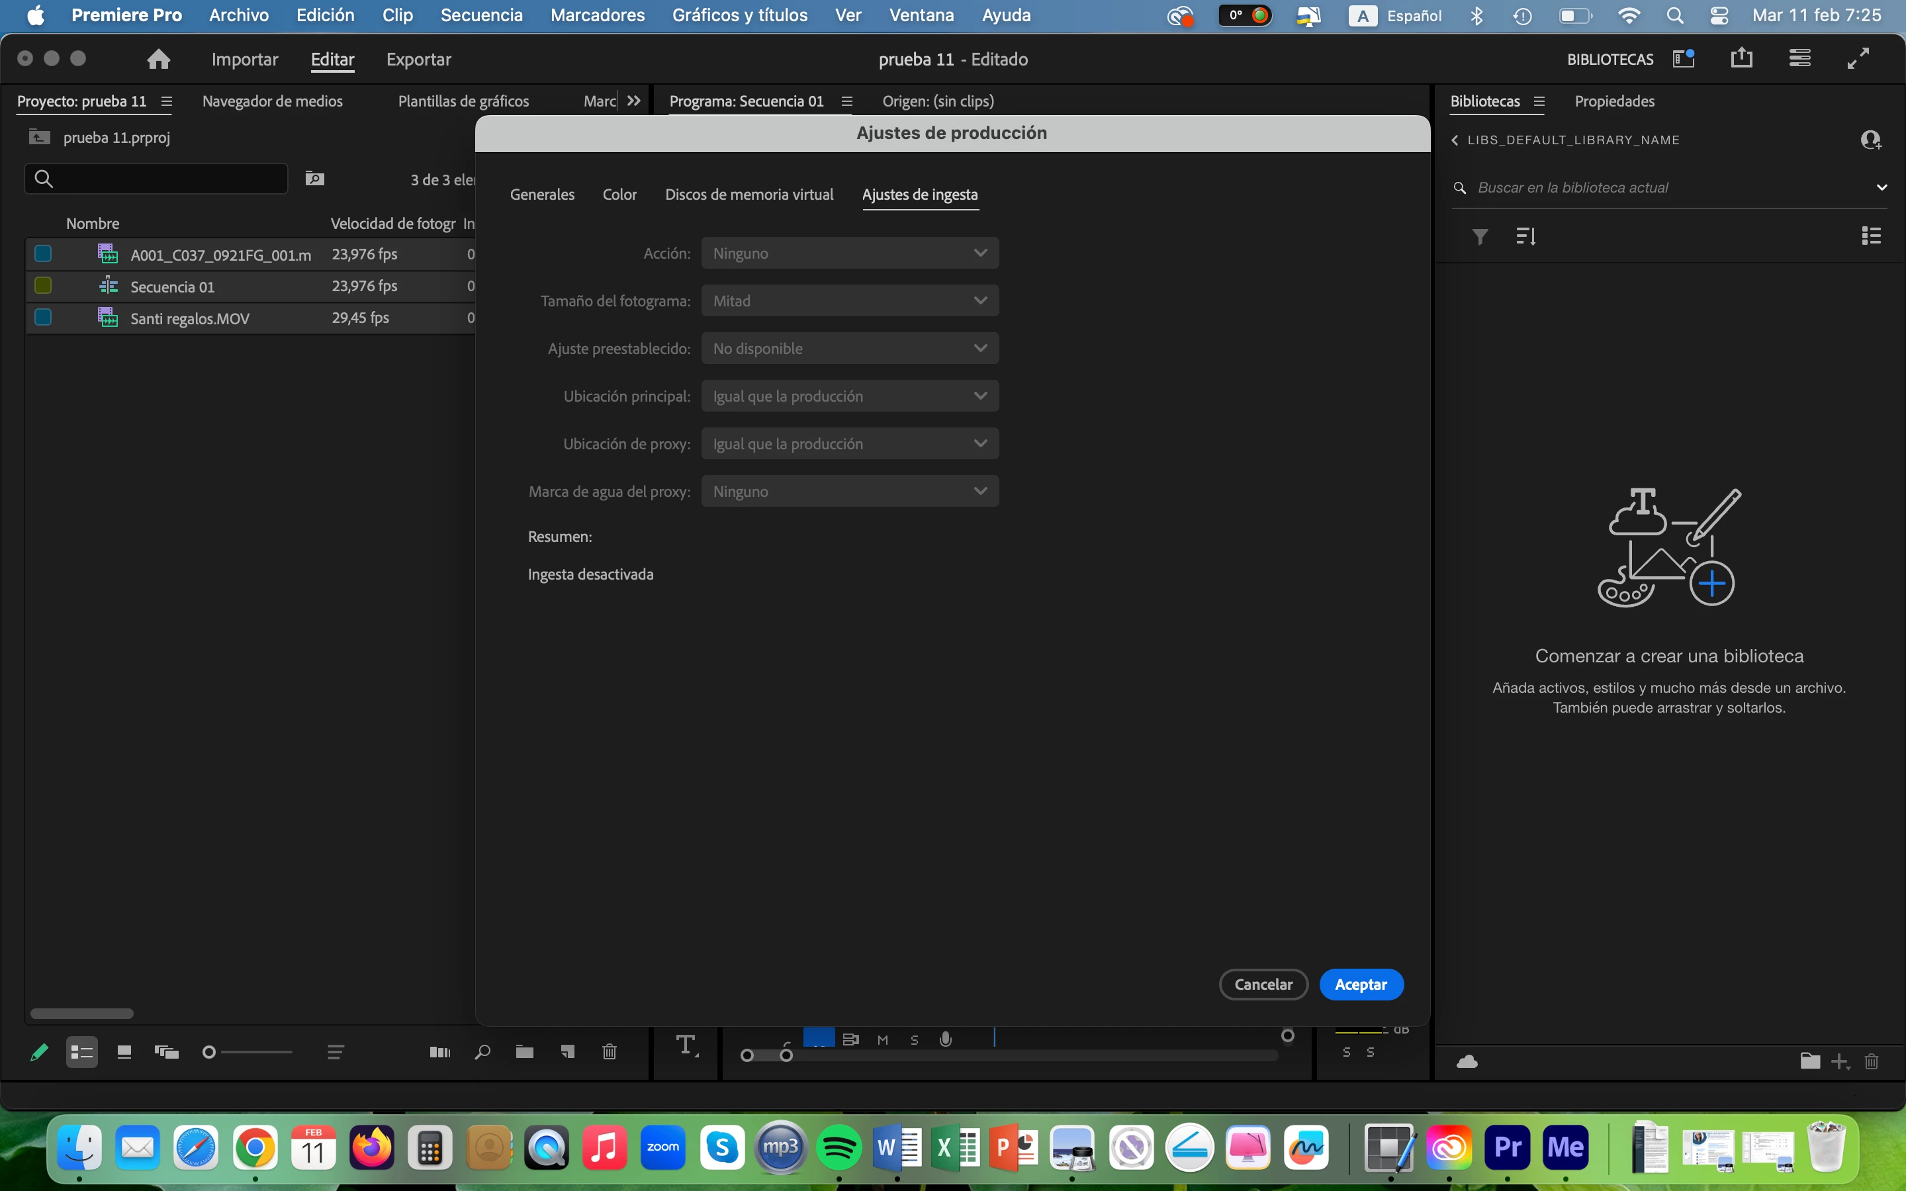Click the Cancelar button
Image resolution: width=1906 pixels, height=1191 pixels.
coord(1263,984)
